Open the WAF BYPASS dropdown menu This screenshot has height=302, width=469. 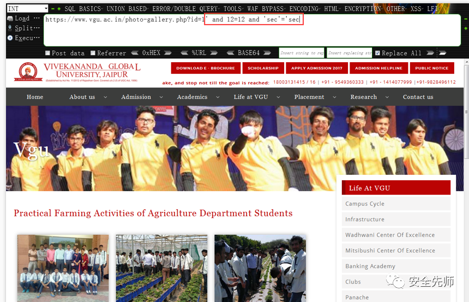[267, 9]
